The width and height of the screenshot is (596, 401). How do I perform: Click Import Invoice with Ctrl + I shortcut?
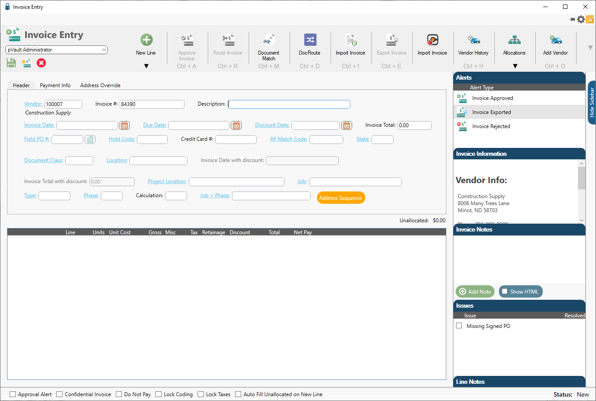click(x=350, y=40)
